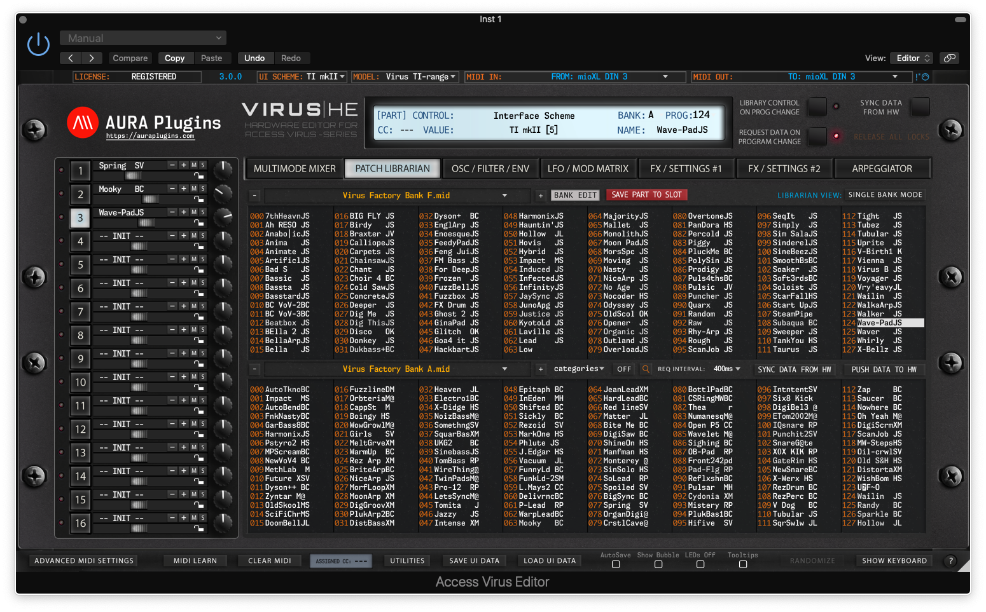
Task: Click refresh icon next to MIDI OUT
Action: point(926,77)
